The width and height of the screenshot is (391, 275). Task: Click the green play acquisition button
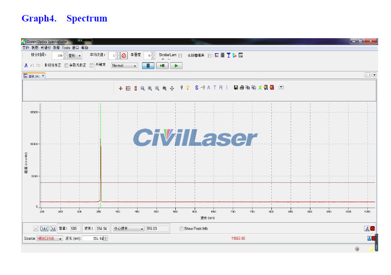coord(176,66)
